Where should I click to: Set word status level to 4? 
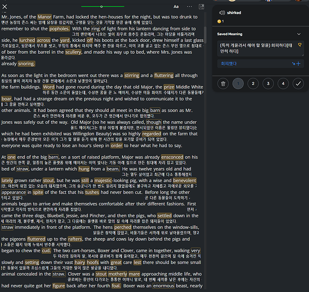pos(283,84)
